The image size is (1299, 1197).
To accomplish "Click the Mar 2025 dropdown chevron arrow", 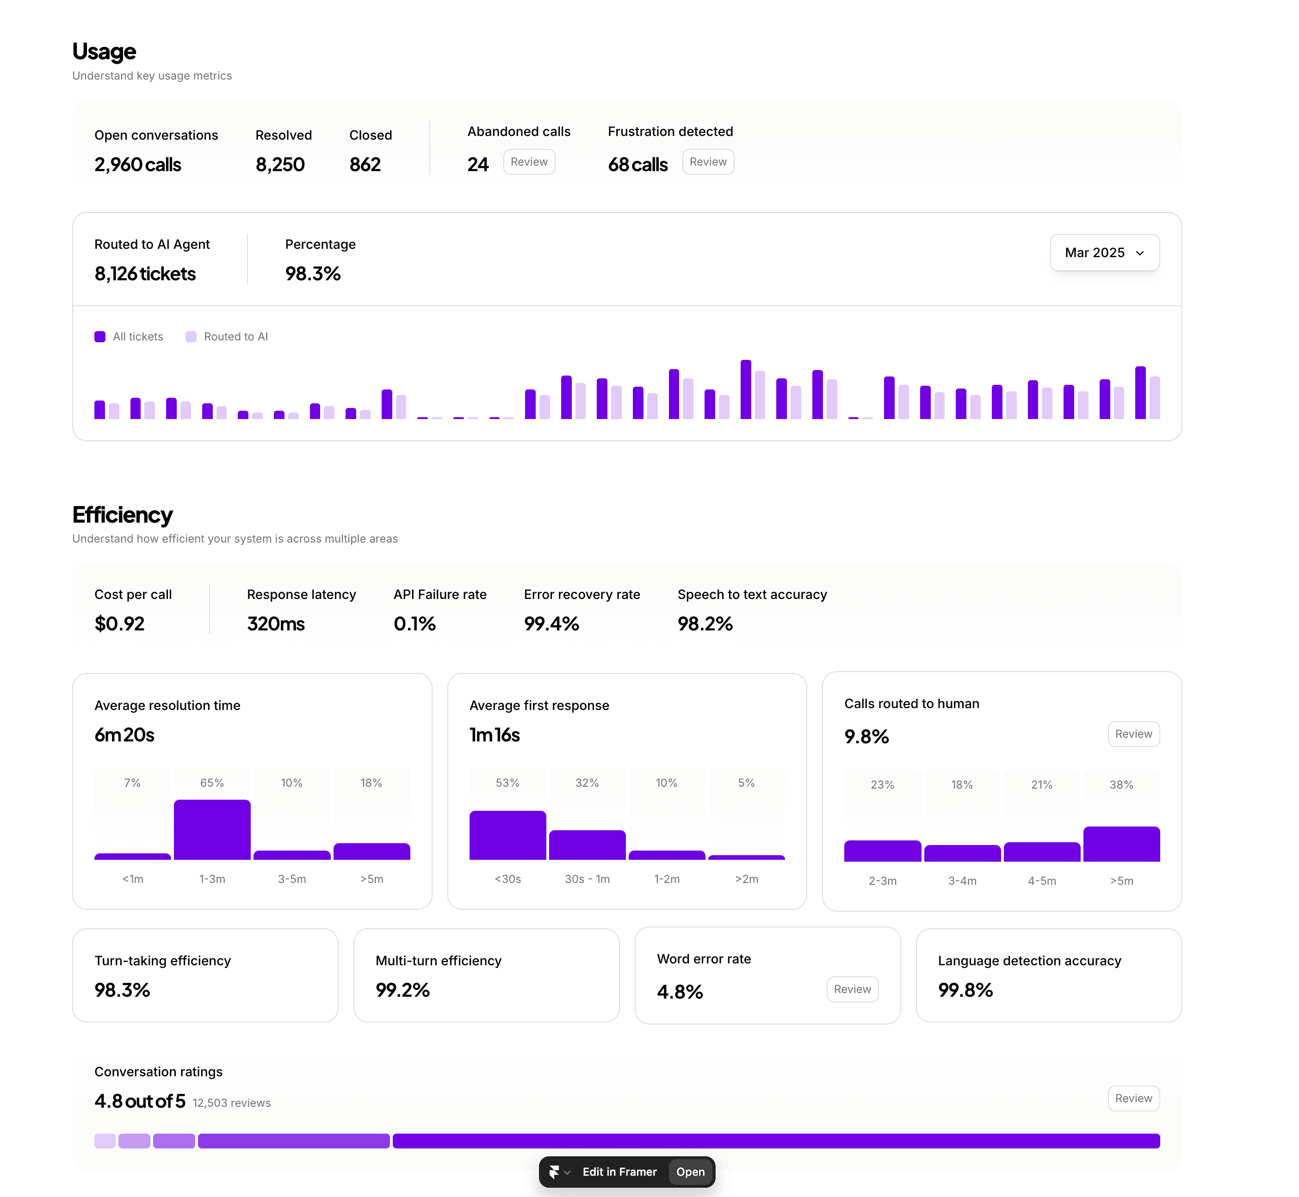I will pos(1139,253).
